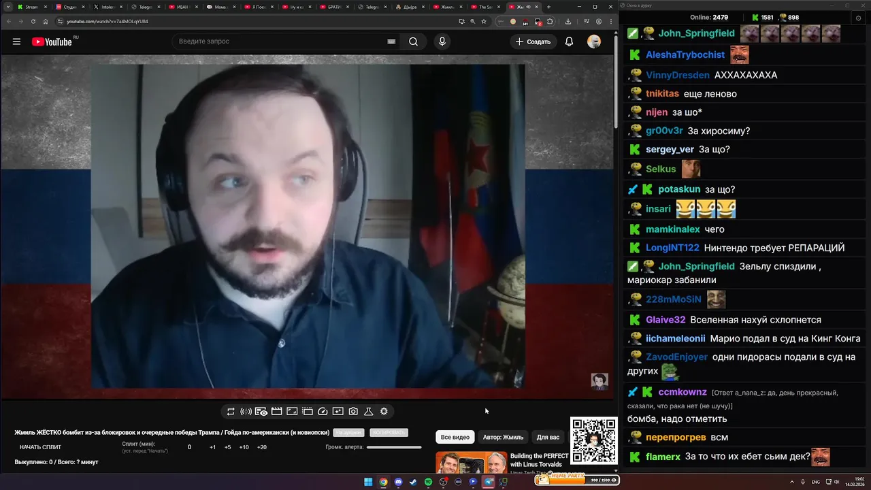
Task: Open the new tab plus button
Action: pyautogui.click(x=548, y=7)
